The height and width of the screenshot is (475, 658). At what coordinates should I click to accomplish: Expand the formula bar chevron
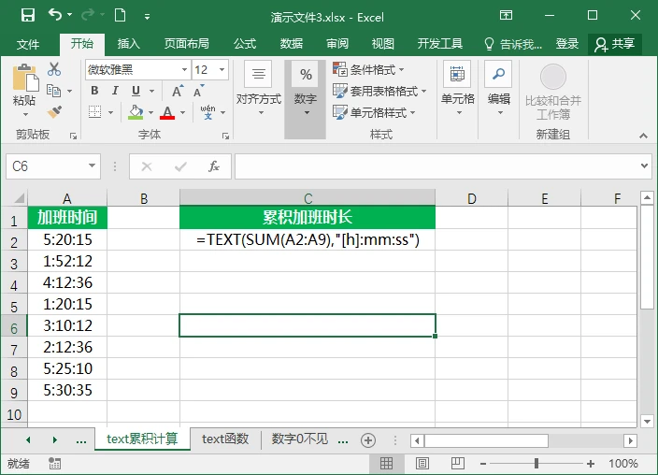coord(645,166)
